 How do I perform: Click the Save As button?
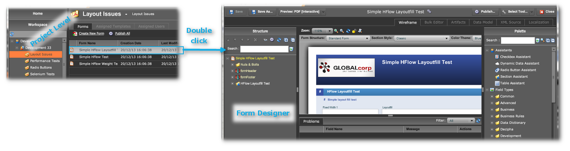click(262, 12)
